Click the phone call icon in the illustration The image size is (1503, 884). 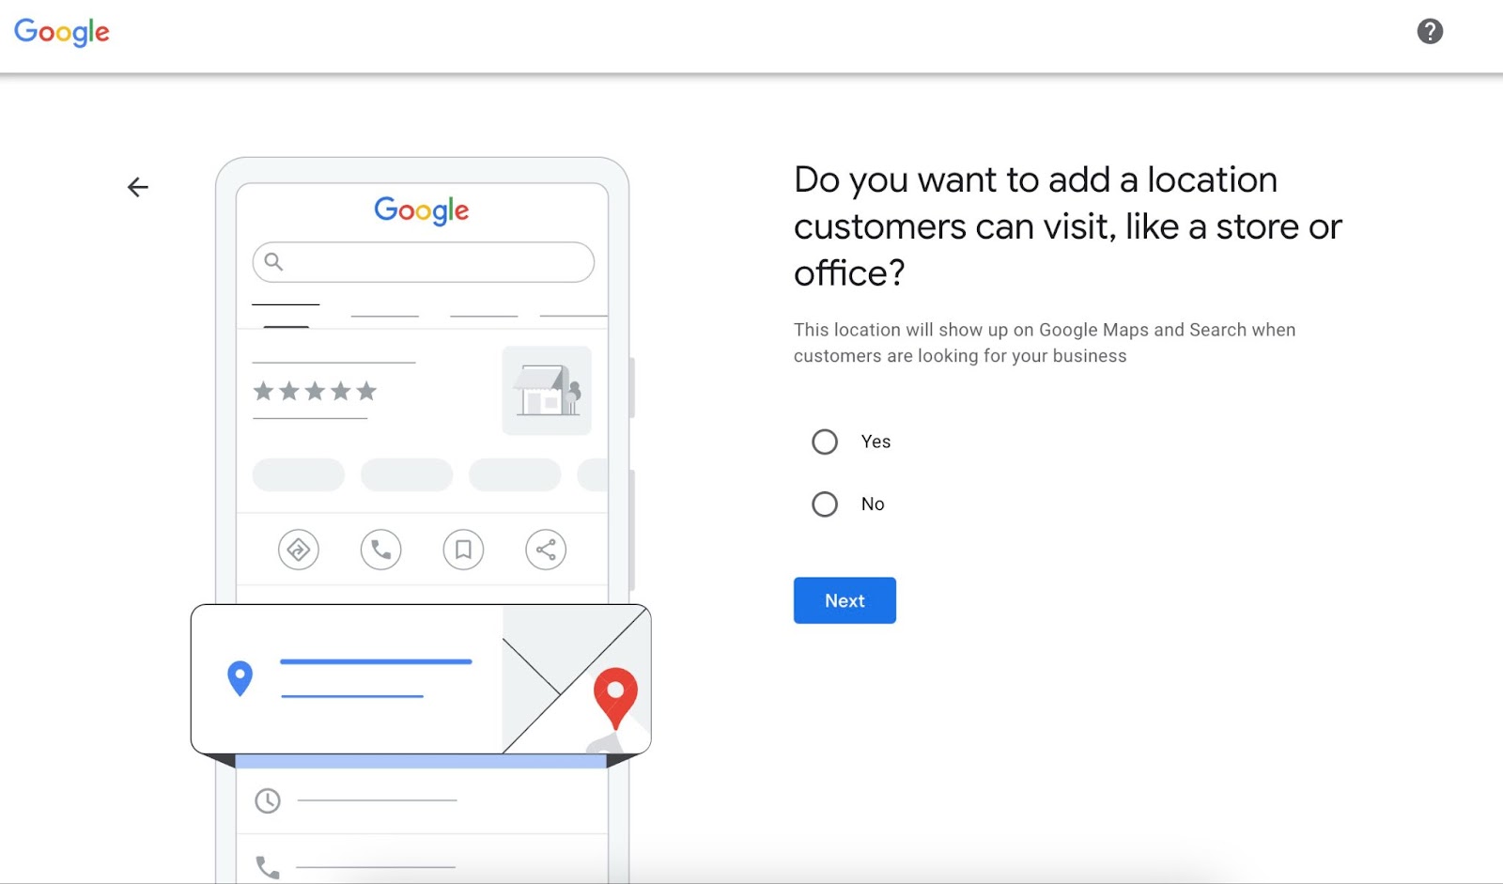click(380, 550)
